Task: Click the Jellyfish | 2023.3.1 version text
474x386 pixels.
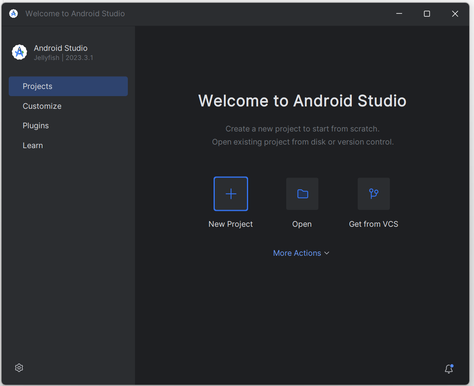Action: coord(64,58)
